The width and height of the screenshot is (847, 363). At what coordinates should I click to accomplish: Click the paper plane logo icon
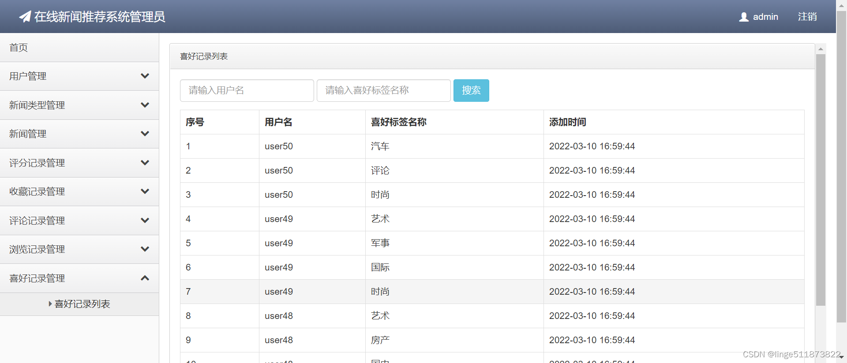25,17
